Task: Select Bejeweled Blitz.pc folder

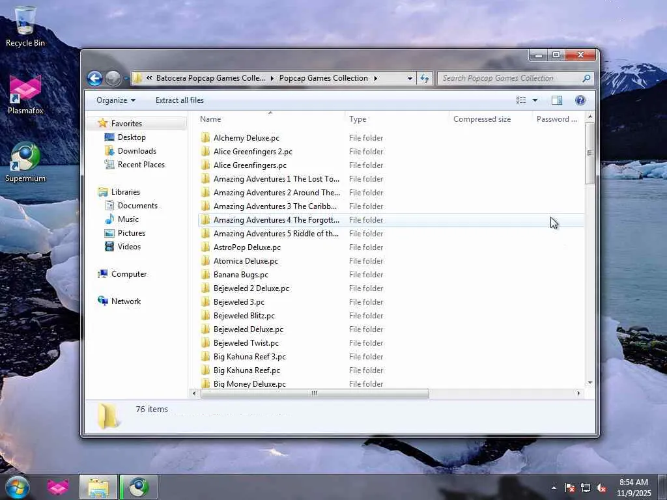Action: (x=244, y=316)
